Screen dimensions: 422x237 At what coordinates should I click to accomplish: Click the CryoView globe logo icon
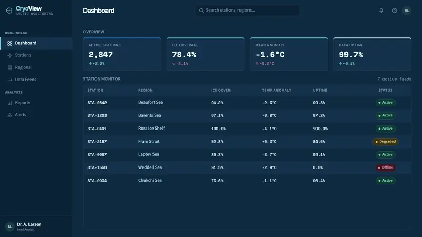[9, 11]
